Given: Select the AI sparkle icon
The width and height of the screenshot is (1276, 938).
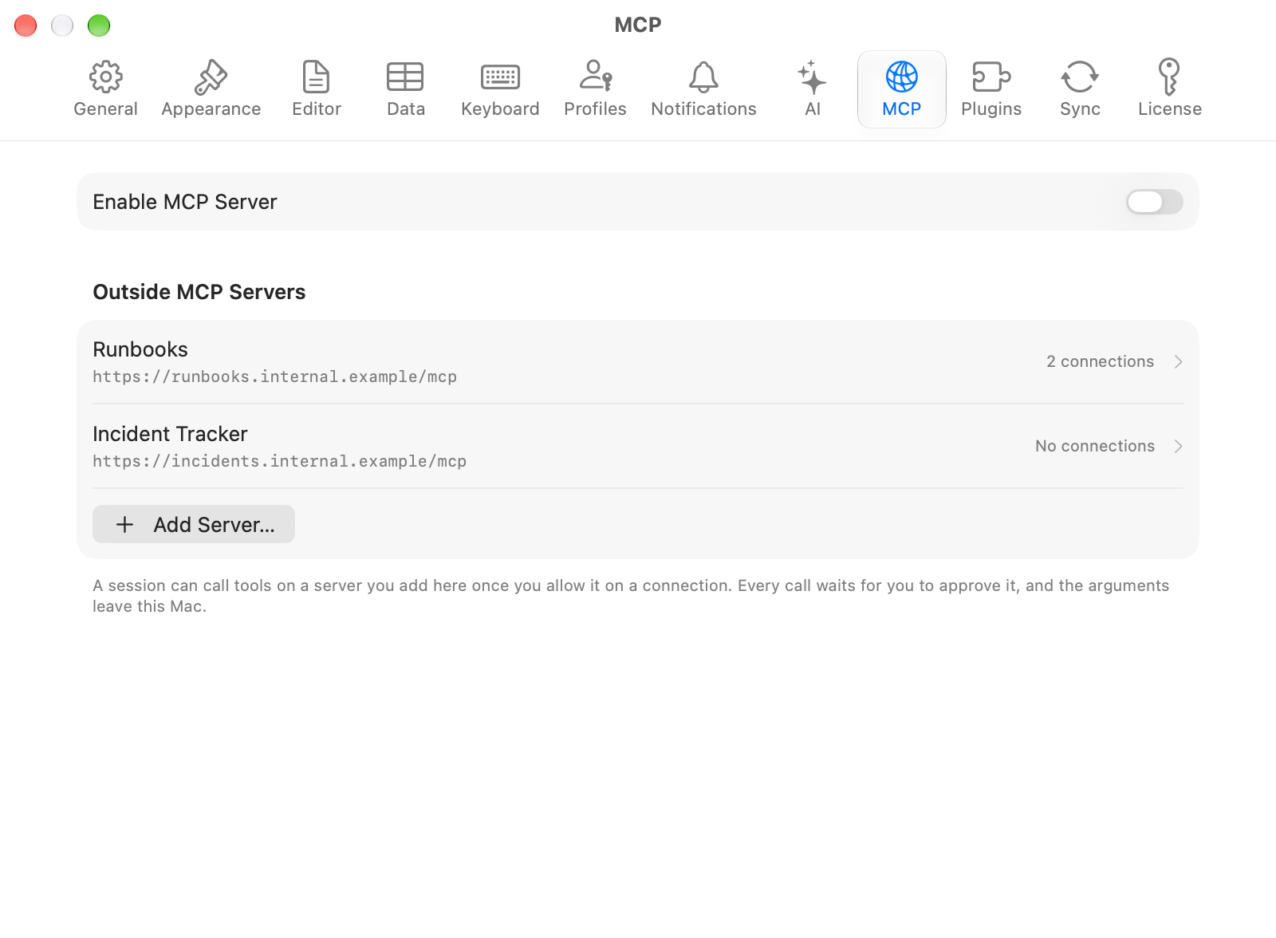Looking at the screenshot, I should pyautogui.click(x=812, y=77).
